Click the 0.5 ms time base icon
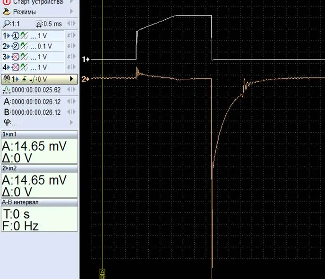 click(x=40, y=24)
